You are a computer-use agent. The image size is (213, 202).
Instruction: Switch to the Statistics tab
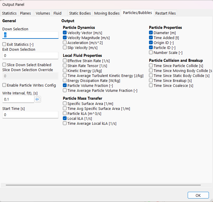point(9,13)
